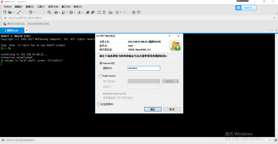This screenshot has width=278, height=144.
Task: Click the key-and-user icon in SSH dialog
Action: [x=175, y=46]
